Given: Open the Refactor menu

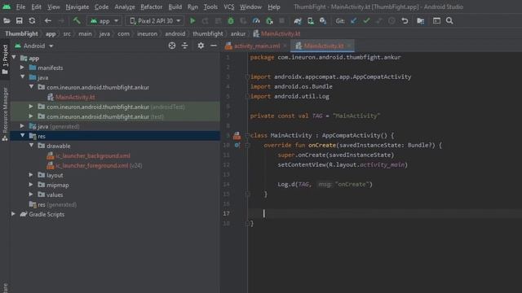Looking at the screenshot, I should point(151,7).
